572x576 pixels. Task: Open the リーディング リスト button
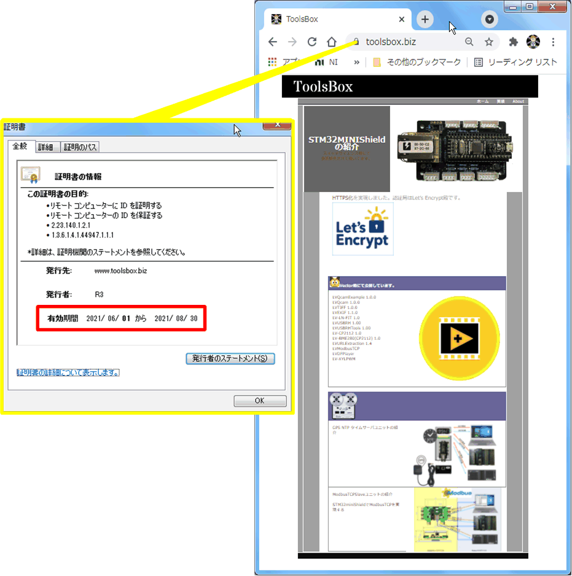(515, 62)
